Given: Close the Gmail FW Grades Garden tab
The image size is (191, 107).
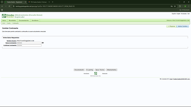Looking at the screenshot, I should click(49, 2).
